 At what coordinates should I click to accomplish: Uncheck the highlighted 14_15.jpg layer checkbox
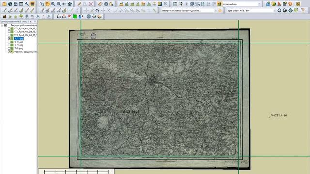tap(9, 39)
